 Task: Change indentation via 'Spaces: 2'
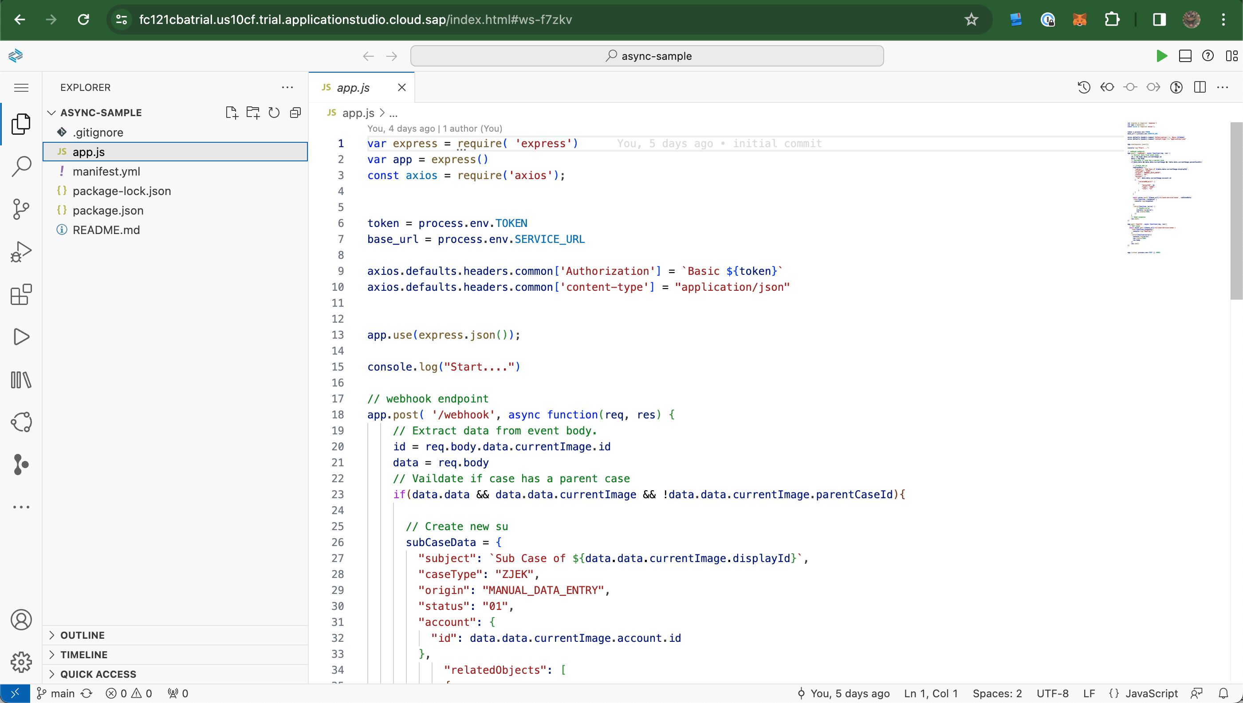997,693
